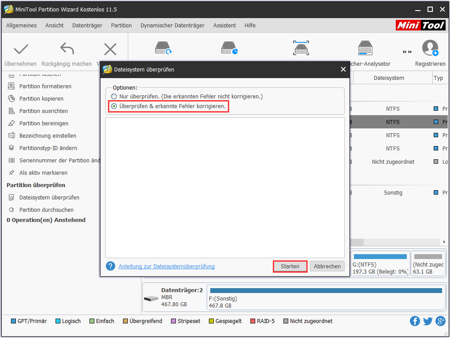Open 'Anleitung zur Dateisystemüberprüfung' link
The image size is (450, 338).
pos(167,266)
